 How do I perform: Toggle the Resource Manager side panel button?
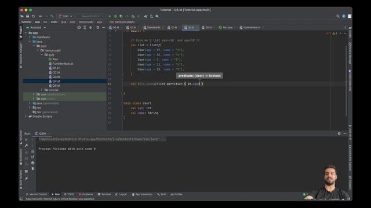coord(21,55)
